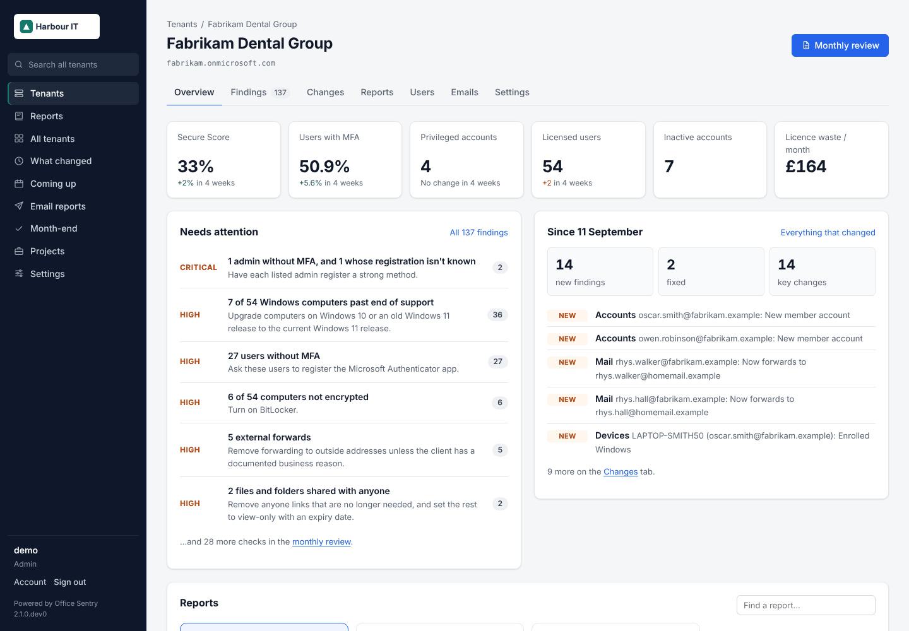
Task: Follow the monthly review link
Action: [321, 542]
